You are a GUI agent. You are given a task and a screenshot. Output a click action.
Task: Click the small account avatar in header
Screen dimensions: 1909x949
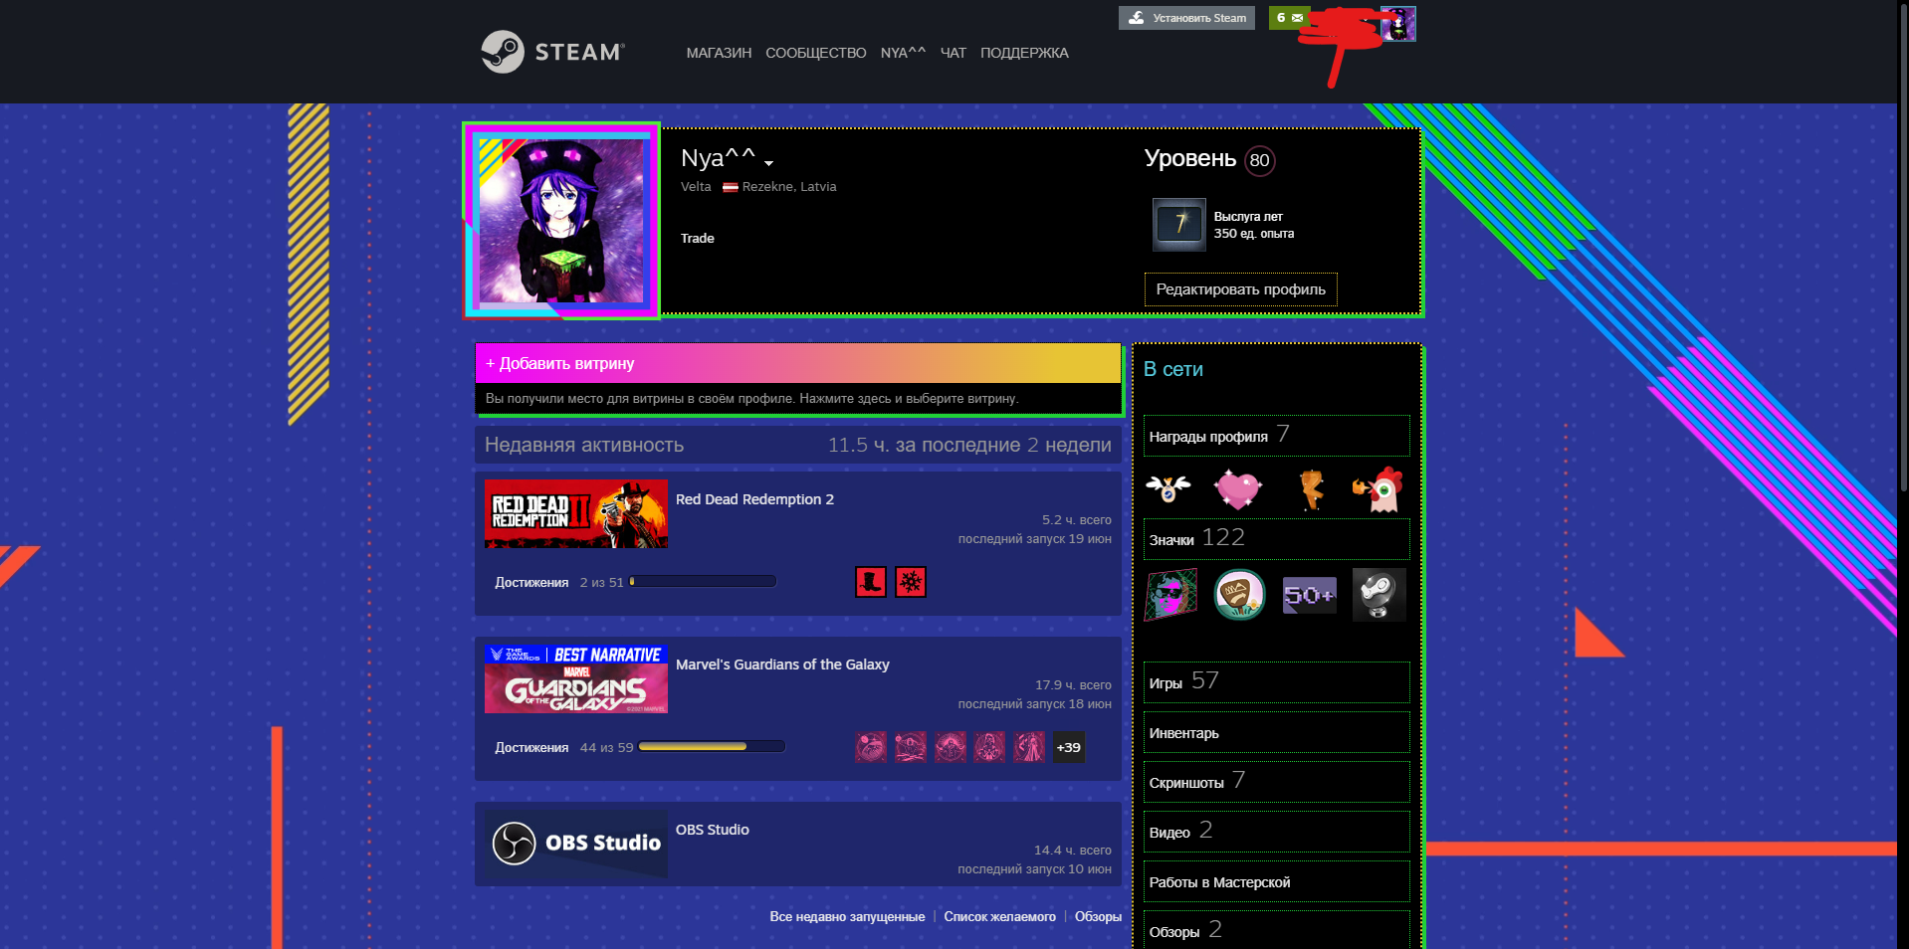click(x=1397, y=24)
